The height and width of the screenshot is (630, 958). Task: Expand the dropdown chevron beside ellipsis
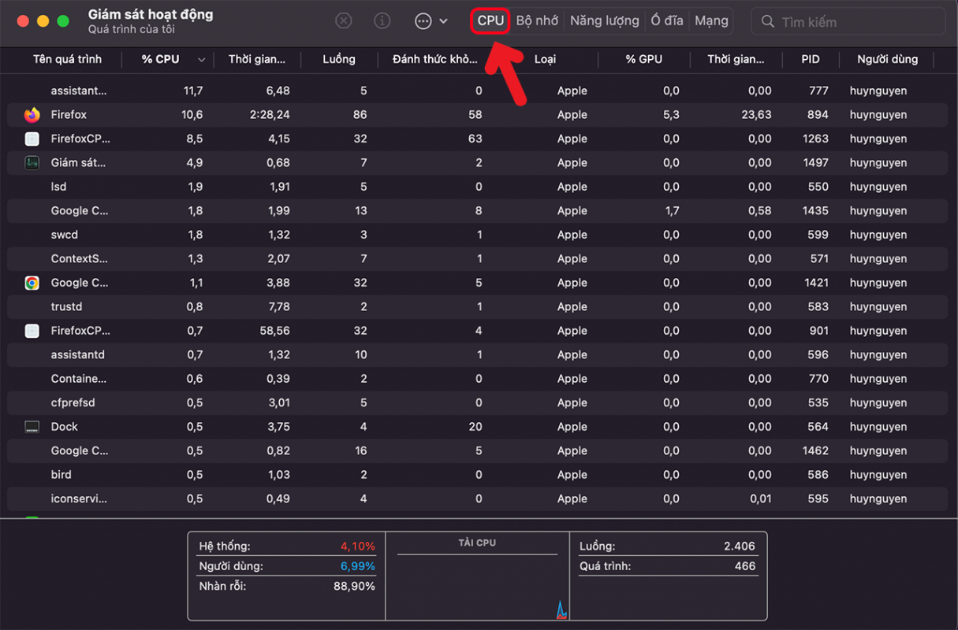coord(443,21)
